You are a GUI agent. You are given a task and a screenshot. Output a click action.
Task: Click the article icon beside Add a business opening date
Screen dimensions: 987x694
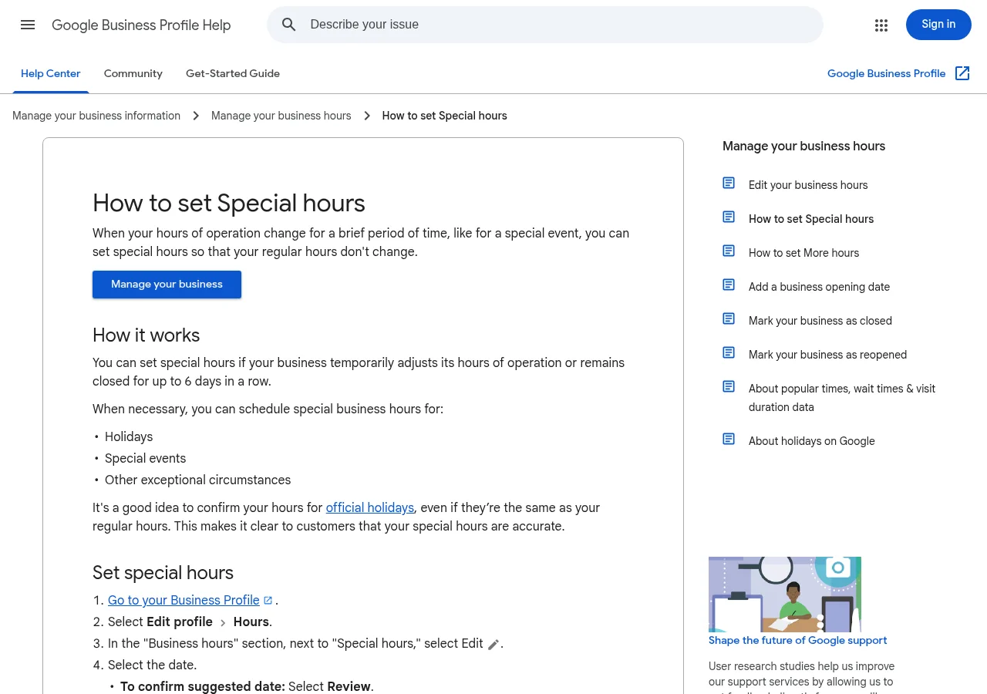(x=729, y=285)
